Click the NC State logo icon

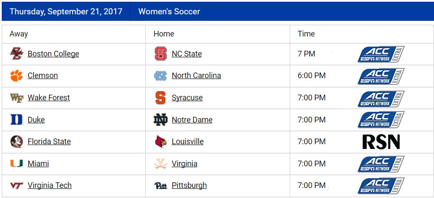(160, 54)
